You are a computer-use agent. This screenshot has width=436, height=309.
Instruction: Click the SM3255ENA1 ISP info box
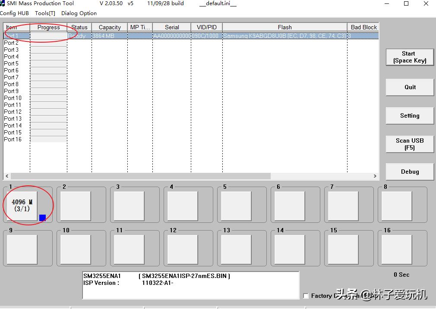click(191, 285)
